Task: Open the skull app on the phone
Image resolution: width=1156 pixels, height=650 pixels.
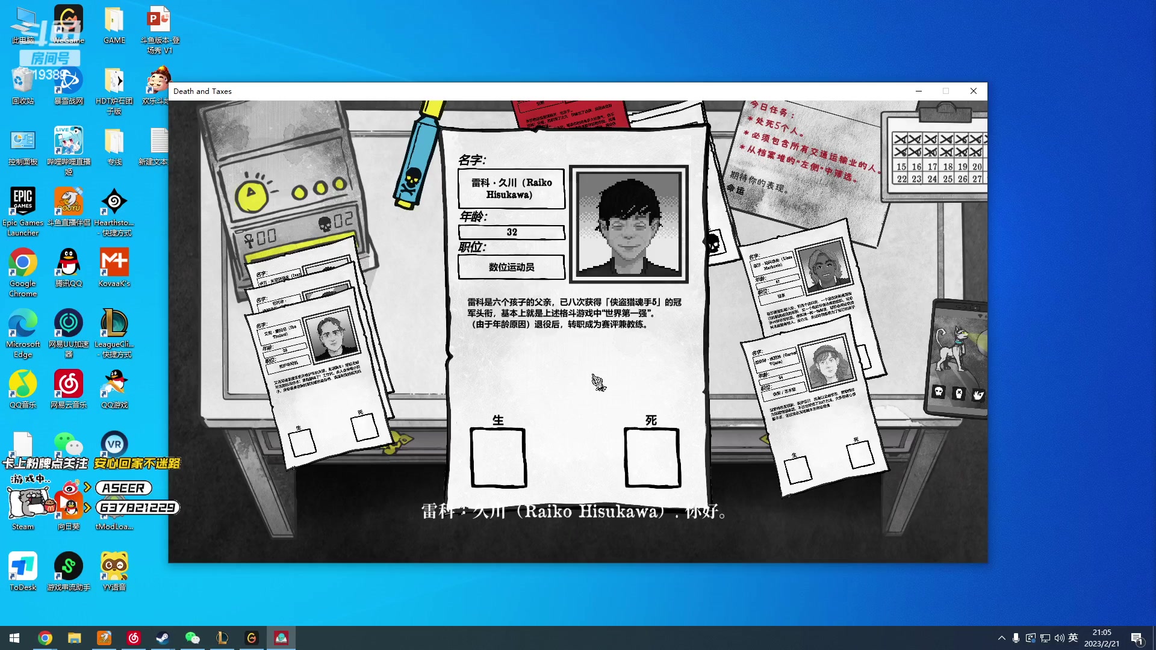Action: 939,392
